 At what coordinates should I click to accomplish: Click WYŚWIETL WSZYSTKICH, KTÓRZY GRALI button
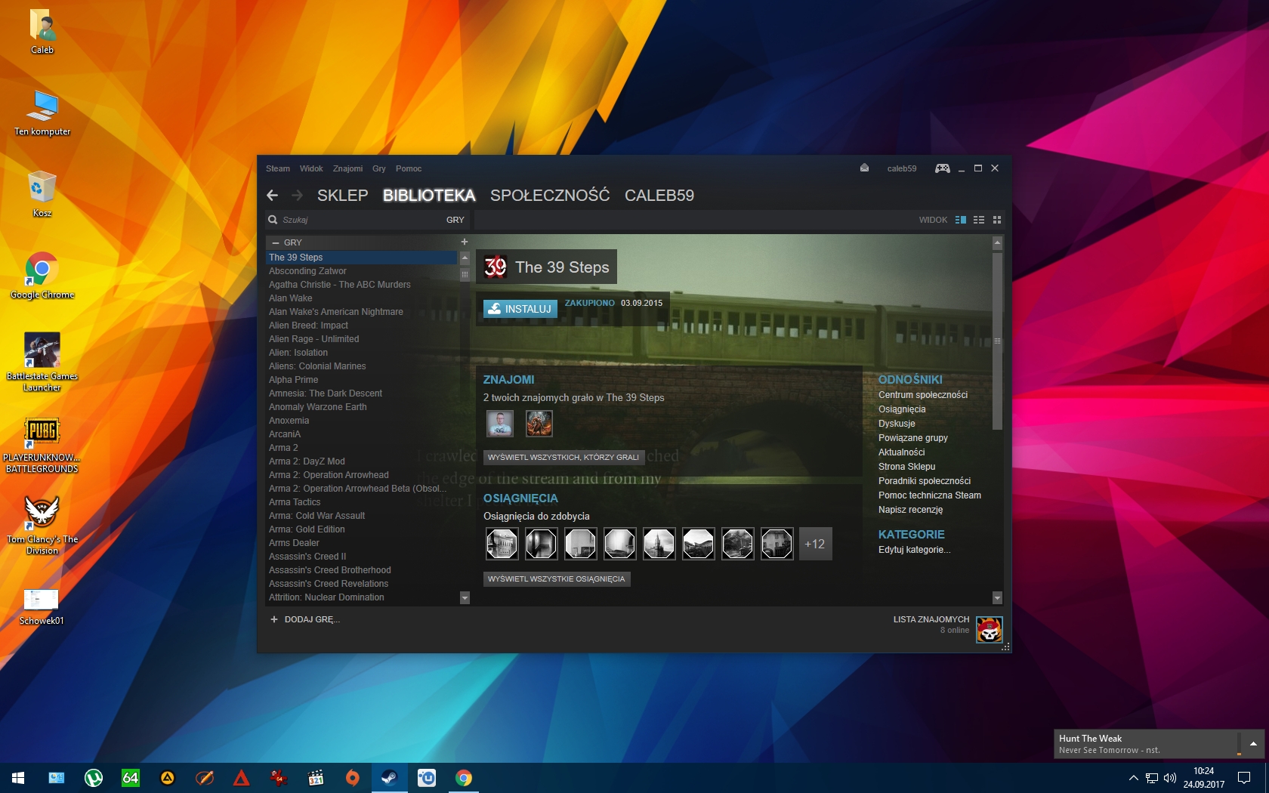(563, 457)
